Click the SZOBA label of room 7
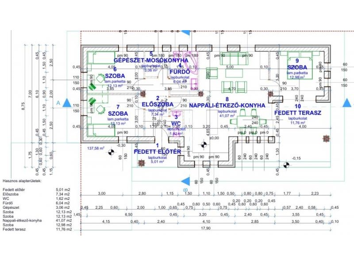 coord(118,113)
